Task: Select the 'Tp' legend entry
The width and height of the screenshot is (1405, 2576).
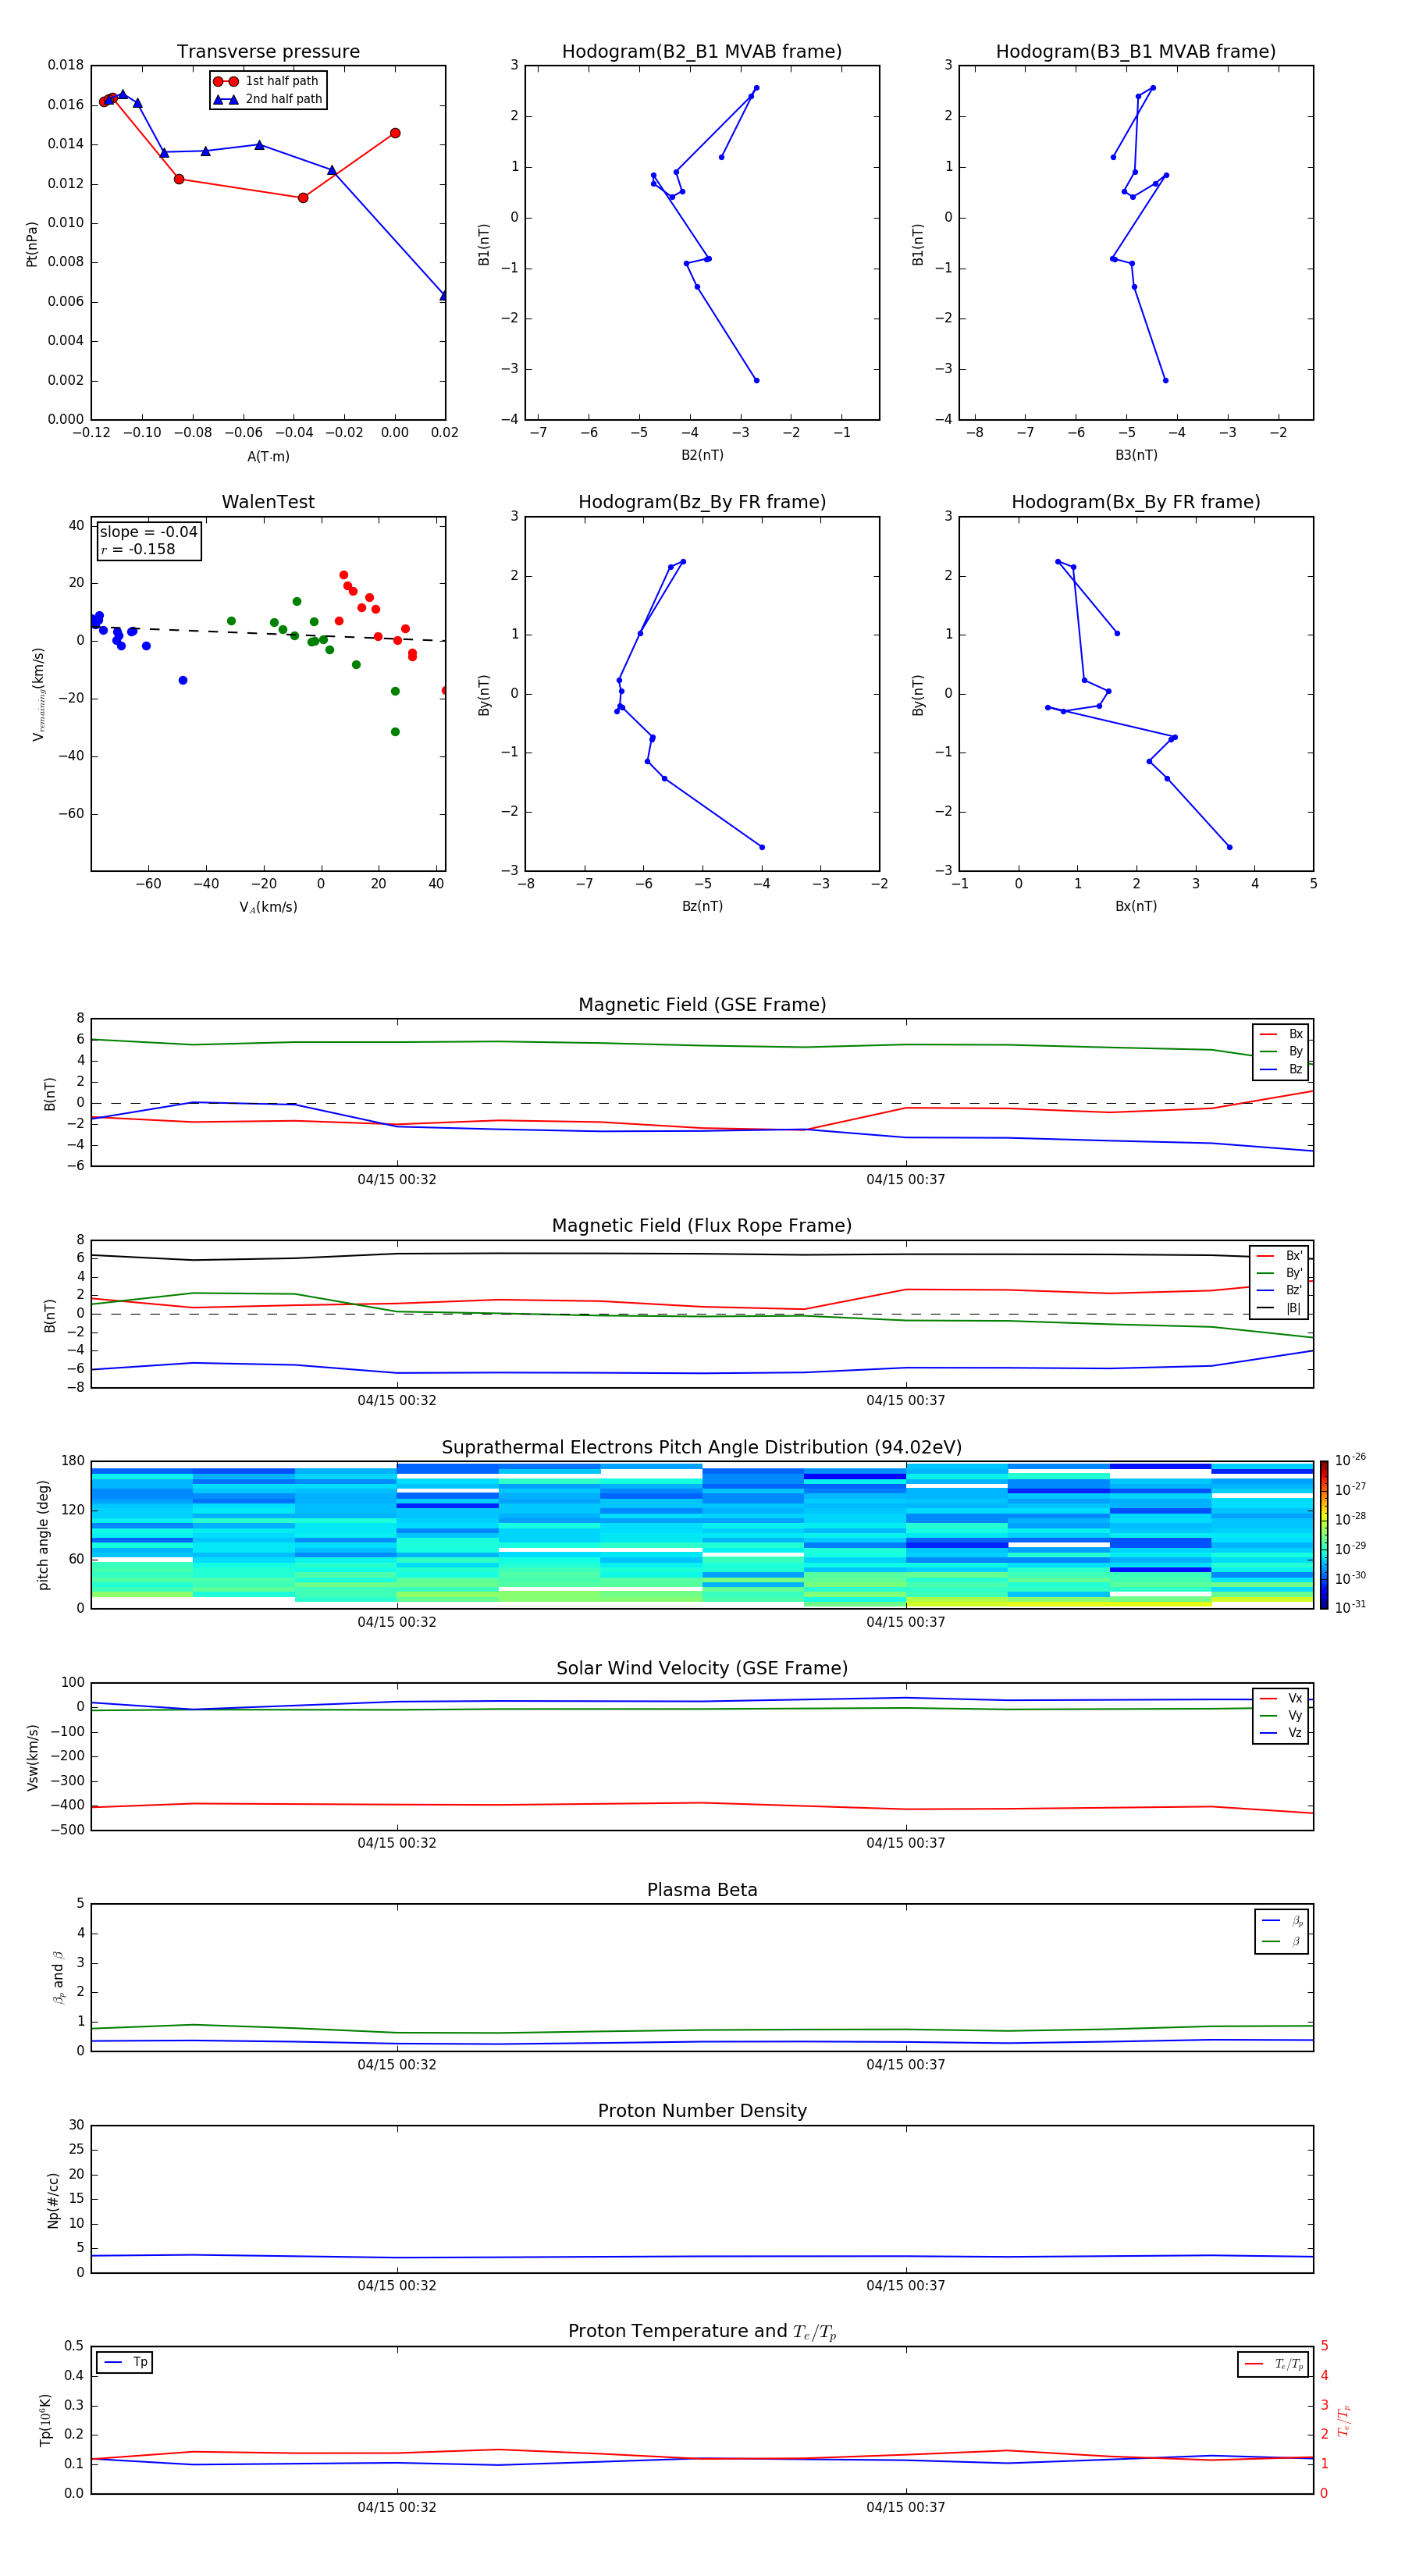Action: (125, 2362)
